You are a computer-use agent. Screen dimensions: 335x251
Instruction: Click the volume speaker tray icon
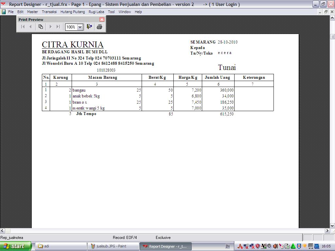click(x=275, y=246)
